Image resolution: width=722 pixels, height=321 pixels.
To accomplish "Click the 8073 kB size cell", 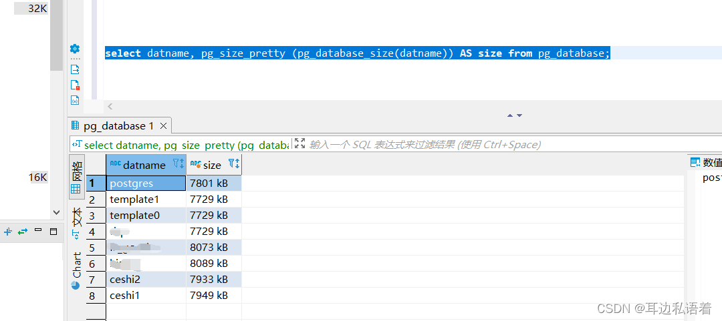I will 214,248.
